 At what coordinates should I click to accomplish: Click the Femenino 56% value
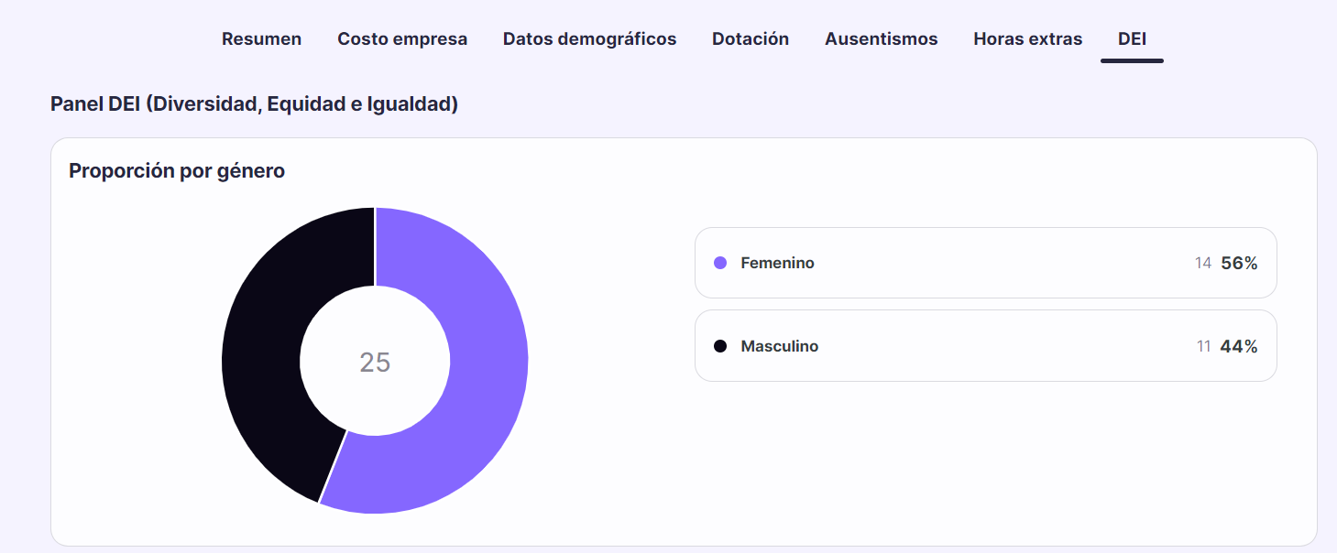(x=1239, y=263)
